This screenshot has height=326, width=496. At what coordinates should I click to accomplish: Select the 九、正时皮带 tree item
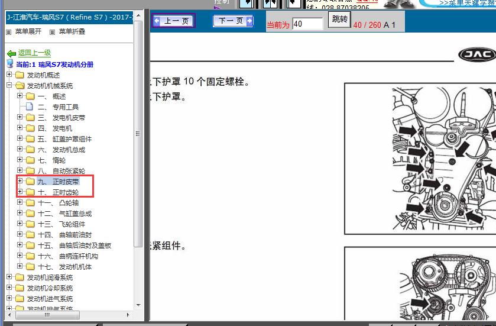pos(58,182)
